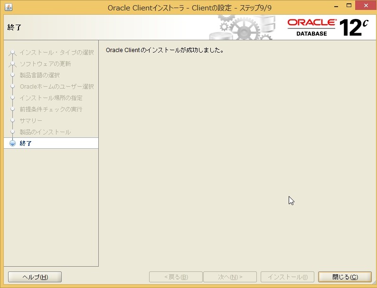Select the Oracleホームのユーザー選択 step
Viewport: 377px width, 288px height.
(57, 86)
